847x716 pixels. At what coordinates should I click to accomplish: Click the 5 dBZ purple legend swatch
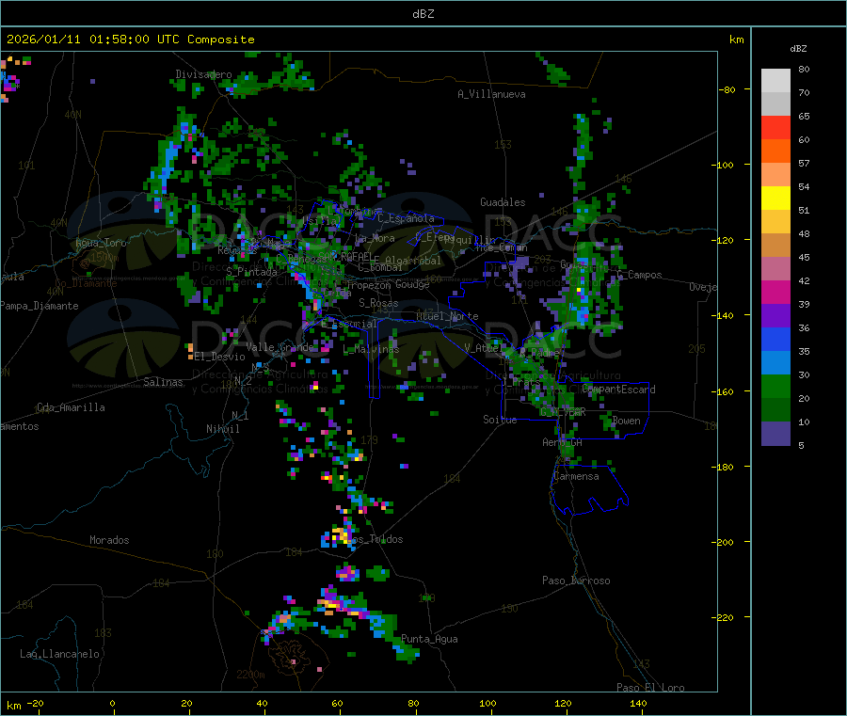point(775,434)
